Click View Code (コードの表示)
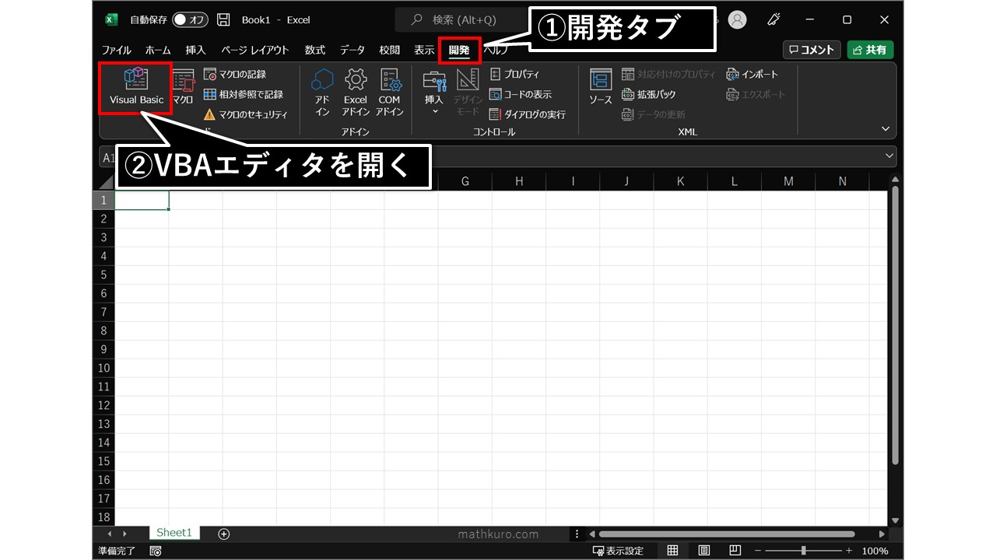 [520, 94]
